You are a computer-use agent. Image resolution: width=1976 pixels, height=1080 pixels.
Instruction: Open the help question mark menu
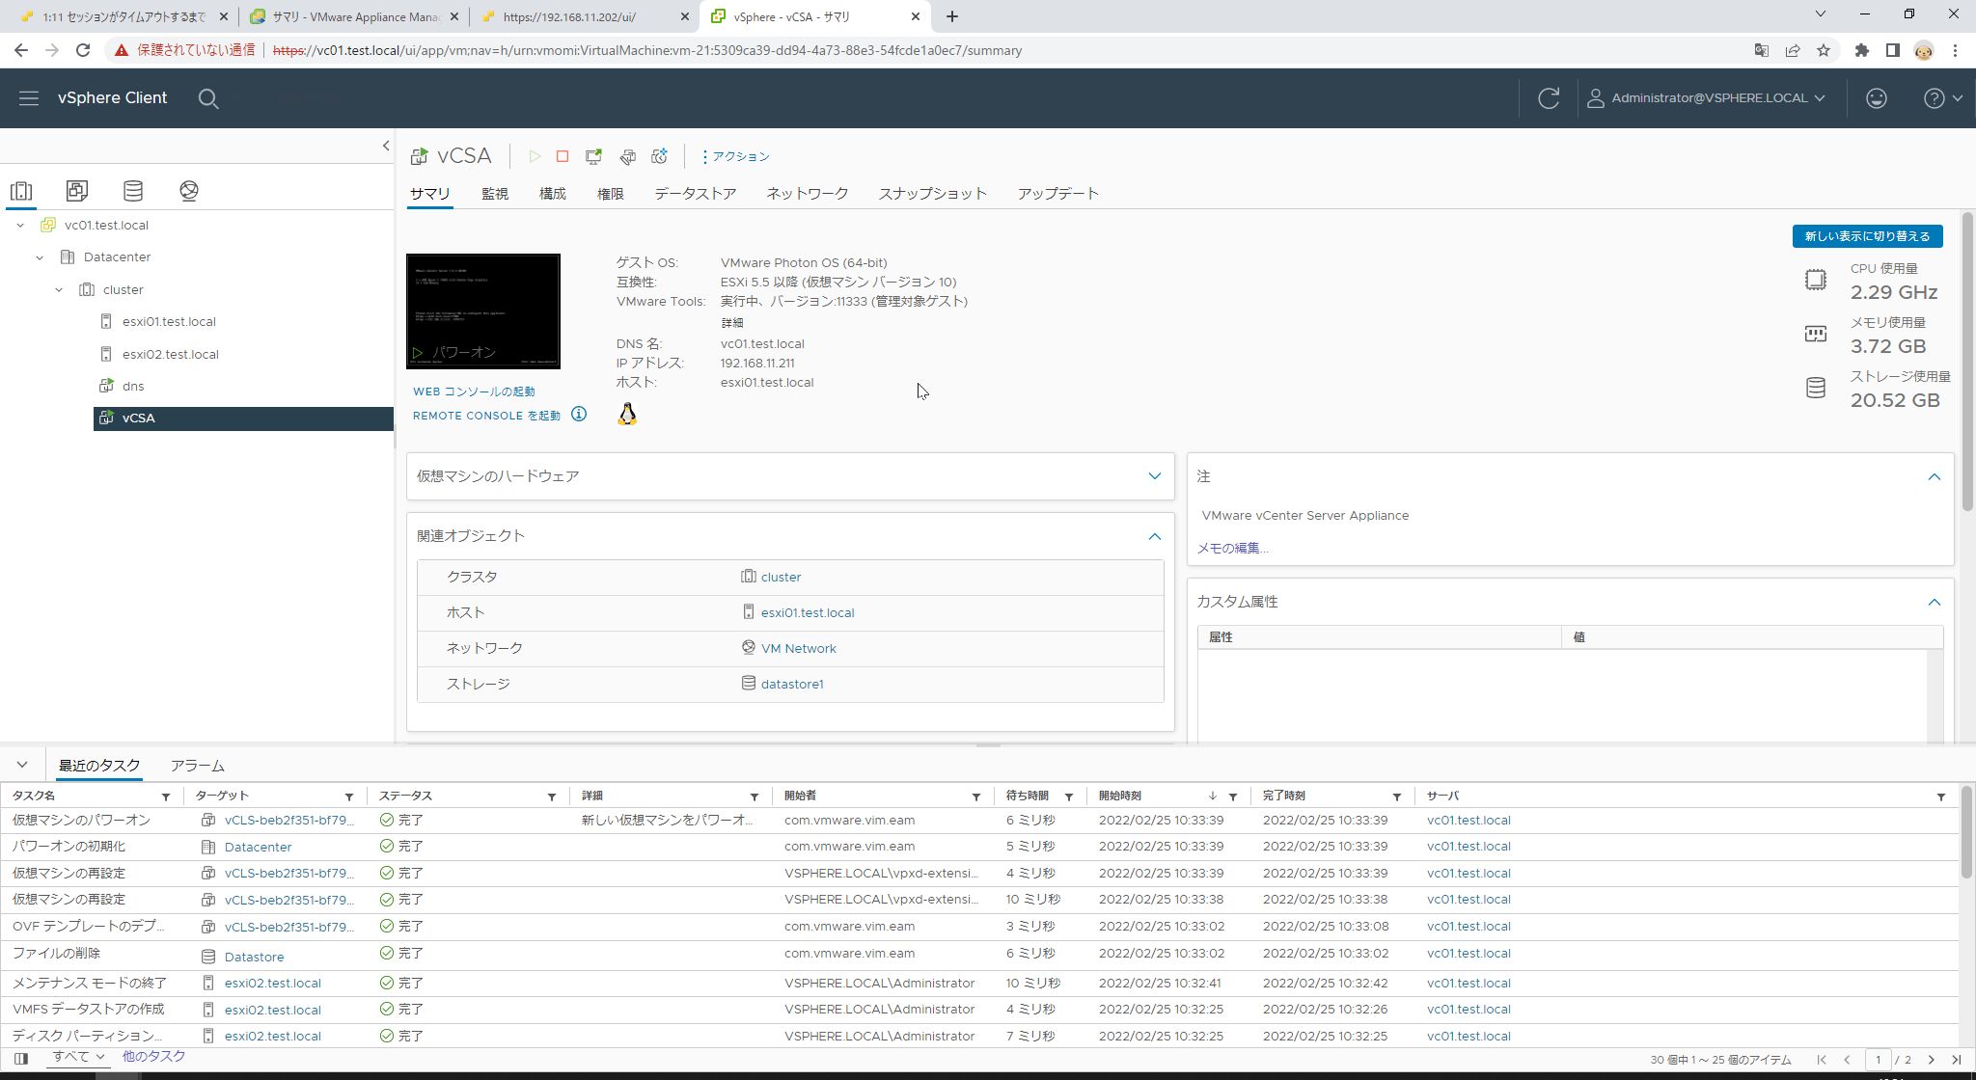click(x=1942, y=98)
